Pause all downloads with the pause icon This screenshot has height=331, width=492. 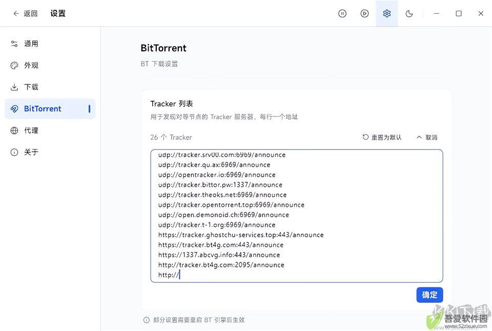[342, 13]
